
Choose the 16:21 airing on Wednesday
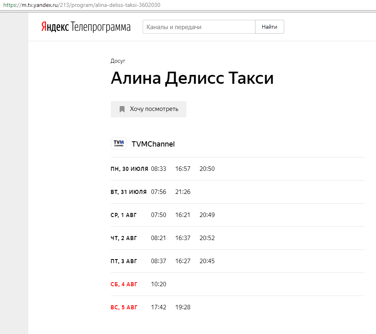click(x=183, y=215)
